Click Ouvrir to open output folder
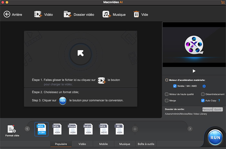 point(218,110)
